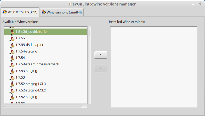Click wine icon beside 1.7.53-steam_crossoverhack
The height and width of the screenshot is (116, 205).
point(12,64)
